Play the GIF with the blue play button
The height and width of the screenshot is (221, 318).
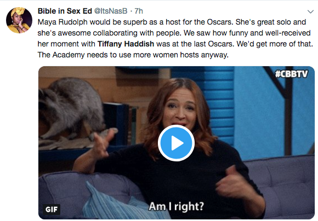point(176,143)
